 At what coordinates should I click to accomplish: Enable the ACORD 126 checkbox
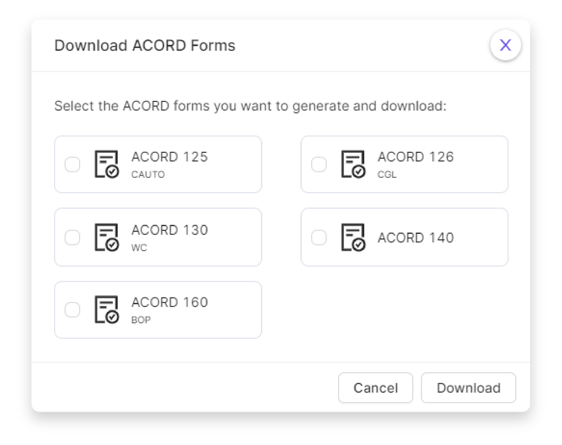tap(319, 164)
